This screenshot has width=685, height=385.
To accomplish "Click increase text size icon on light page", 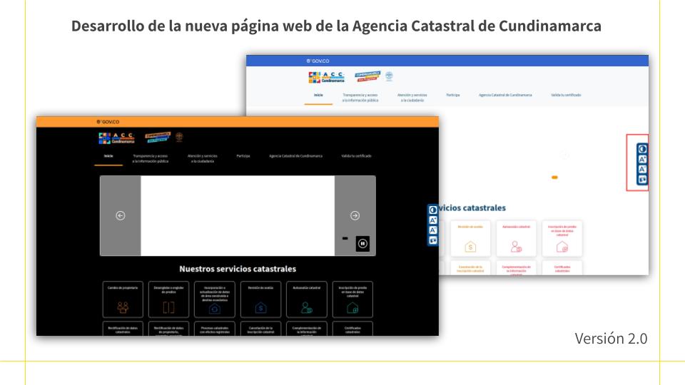I will (642, 159).
